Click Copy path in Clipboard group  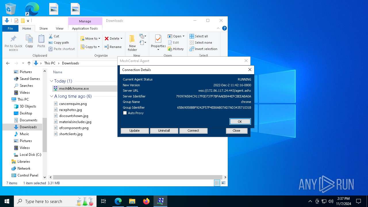pos(59,43)
